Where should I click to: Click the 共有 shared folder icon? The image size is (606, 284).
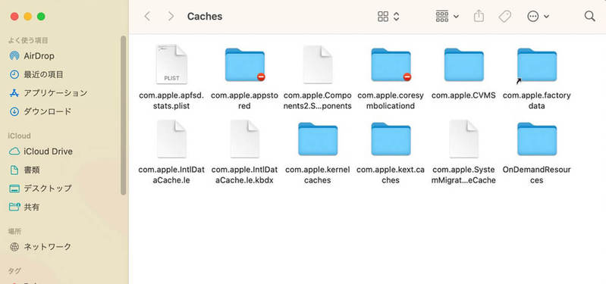pos(14,207)
